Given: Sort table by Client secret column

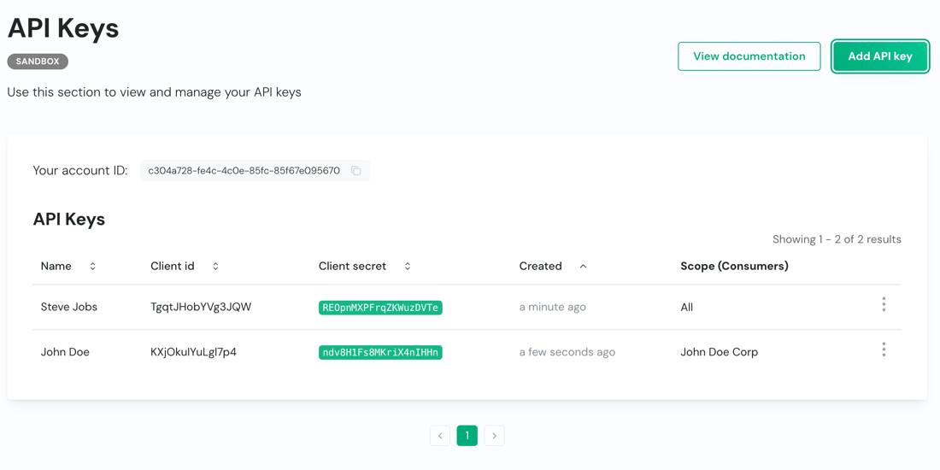Looking at the screenshot, I should point(407,266).
